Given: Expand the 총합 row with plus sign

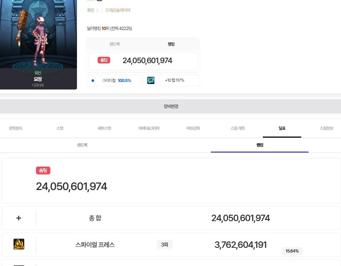Looking at the screenshot, I should 19,218.
